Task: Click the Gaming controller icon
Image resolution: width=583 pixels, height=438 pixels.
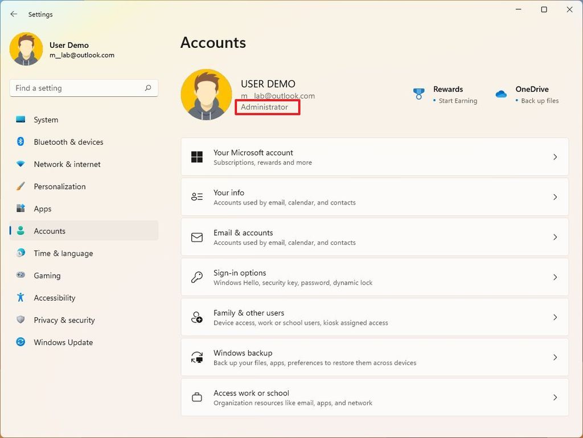Action: pyautogui.click(x=20, y=275)
